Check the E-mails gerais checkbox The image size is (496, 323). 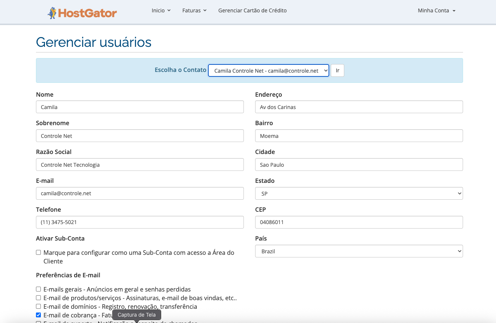(39, 289)
